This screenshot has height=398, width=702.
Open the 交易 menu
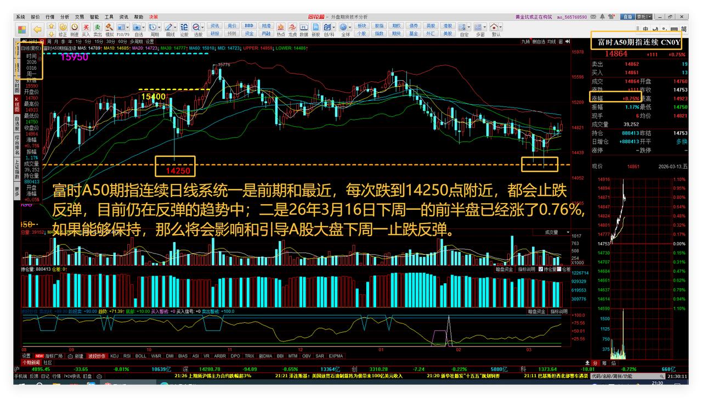click(80, 17)
